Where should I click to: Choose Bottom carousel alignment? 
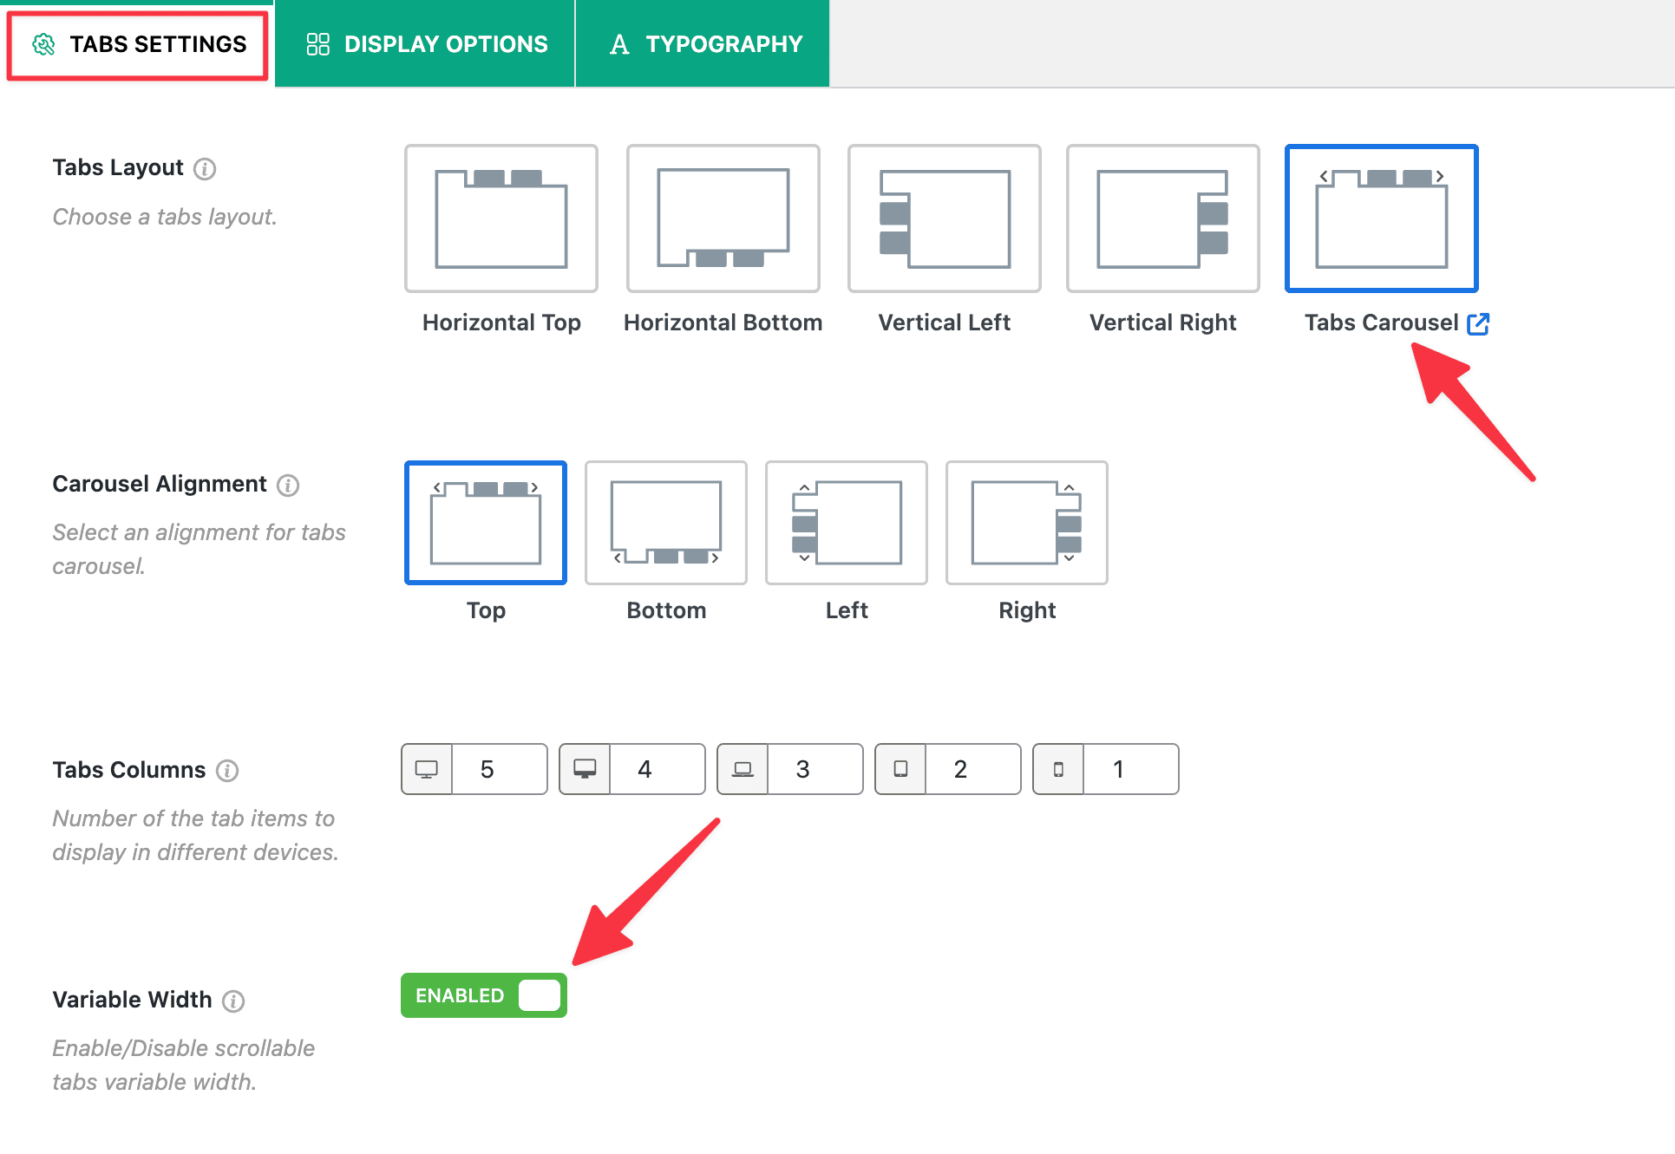pyautogui.click(x=665, y=523)
